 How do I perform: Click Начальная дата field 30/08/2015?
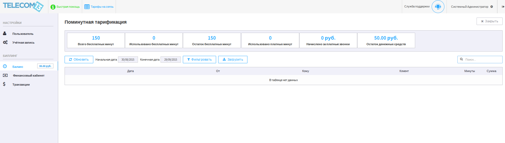(128, 60)
